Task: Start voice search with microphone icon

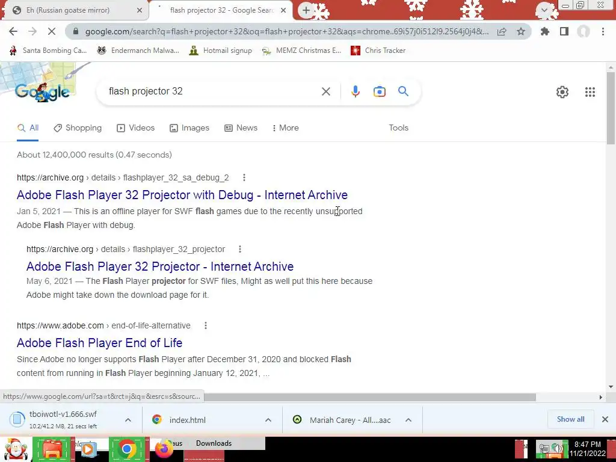Action: [x=355, y=91]
